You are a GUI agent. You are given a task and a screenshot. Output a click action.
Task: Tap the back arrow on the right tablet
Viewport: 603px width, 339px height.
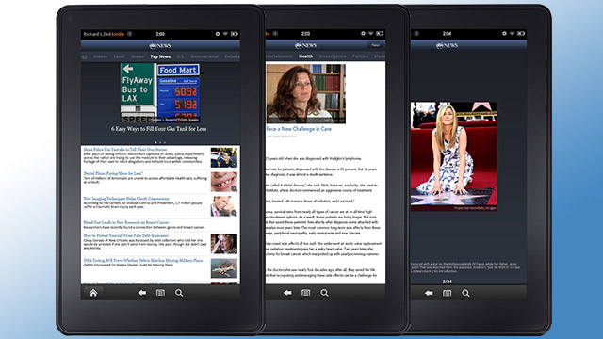(x=429, y=293)
